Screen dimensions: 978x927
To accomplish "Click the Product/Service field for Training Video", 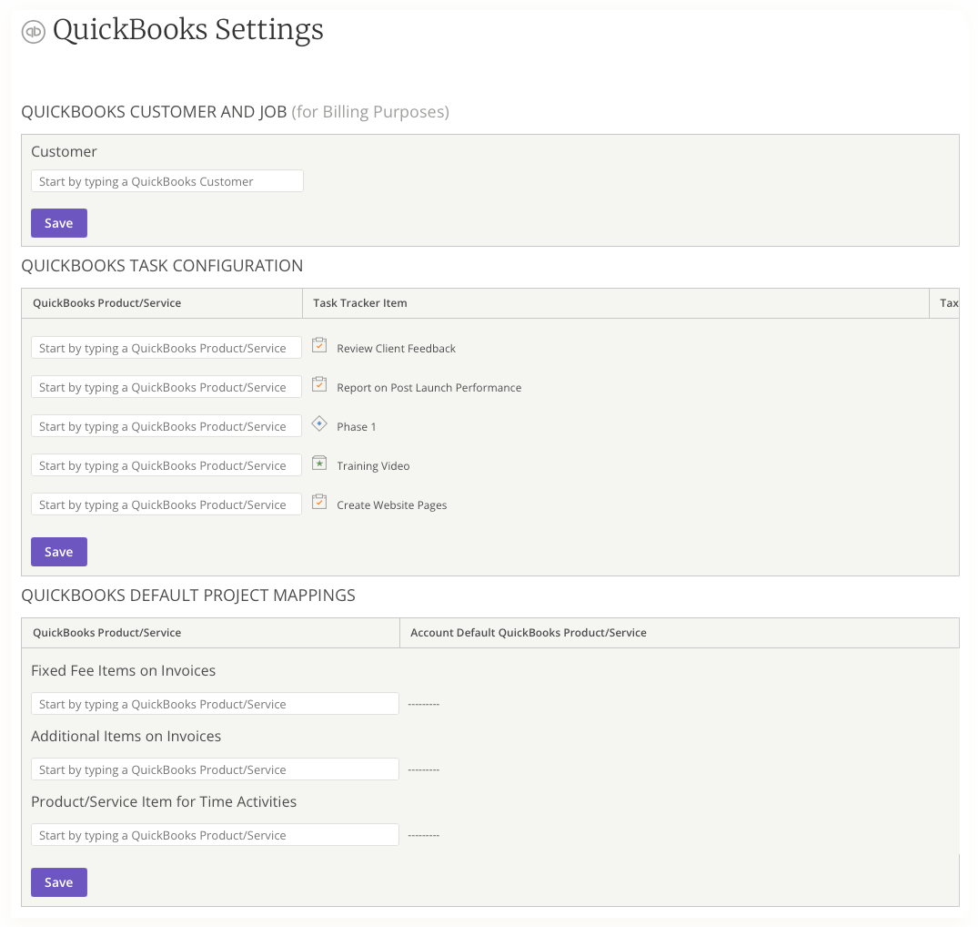I will (166, 464).
